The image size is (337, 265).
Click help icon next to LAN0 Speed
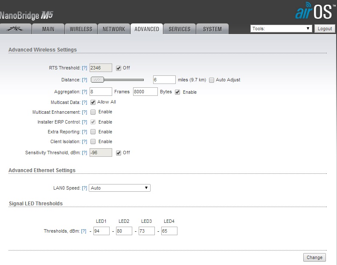pos(84,188)
